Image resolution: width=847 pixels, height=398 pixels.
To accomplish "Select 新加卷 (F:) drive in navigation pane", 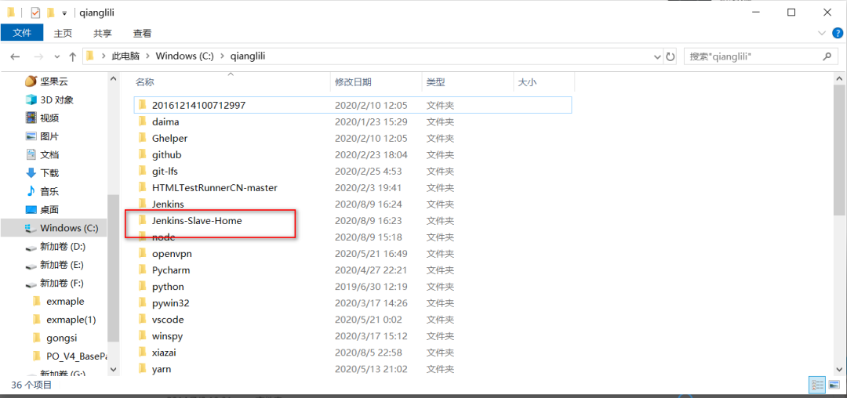I will coord(62,283).
